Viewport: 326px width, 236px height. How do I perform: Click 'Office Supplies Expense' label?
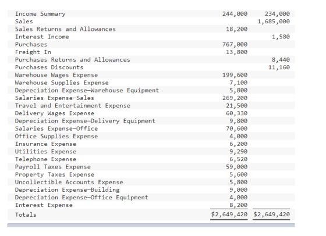coord(56,137)
